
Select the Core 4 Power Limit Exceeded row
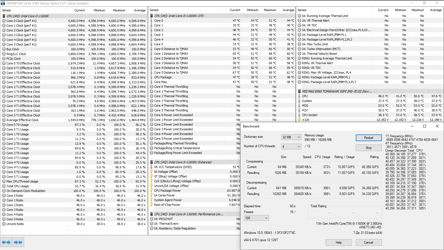tap(194, 134)
